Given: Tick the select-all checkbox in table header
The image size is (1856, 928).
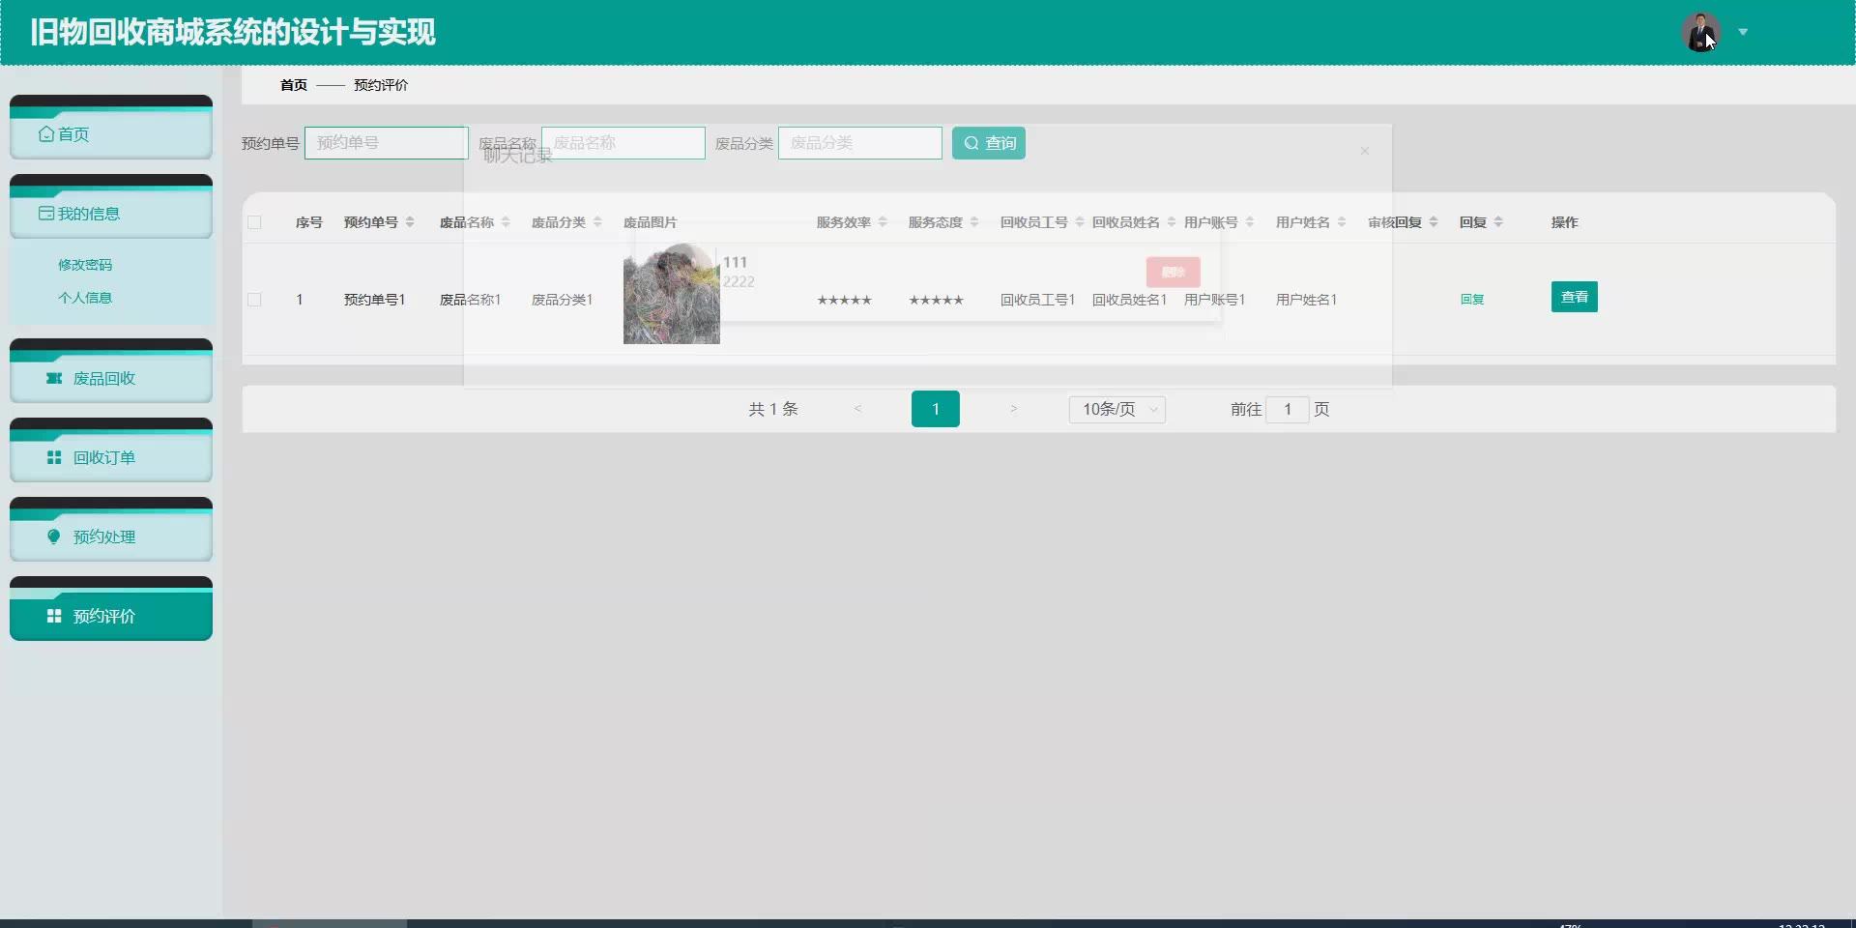Looking at the screenshot, I should pyautogui.click(x=254, y=222).
